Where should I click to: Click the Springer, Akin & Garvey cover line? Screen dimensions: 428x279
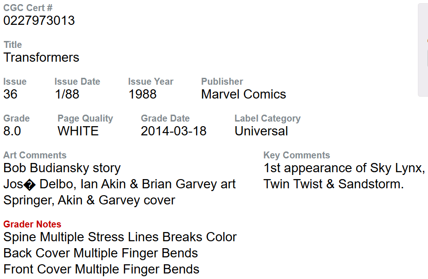click(x=89, y=200)
